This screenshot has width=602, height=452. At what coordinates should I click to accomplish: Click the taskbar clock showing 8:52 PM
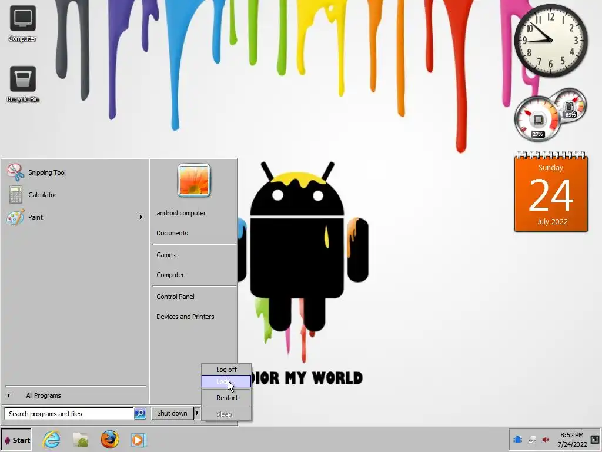coord(572,440)
